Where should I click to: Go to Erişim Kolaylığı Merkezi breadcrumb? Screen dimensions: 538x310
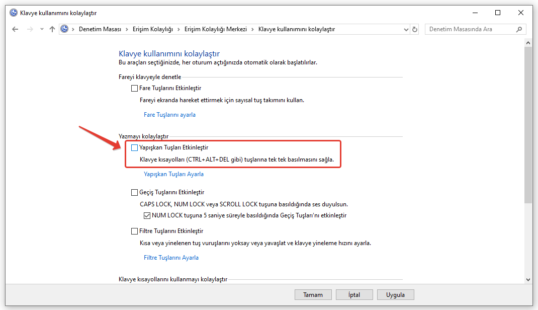pyautogui.click(x=216, y=29)
